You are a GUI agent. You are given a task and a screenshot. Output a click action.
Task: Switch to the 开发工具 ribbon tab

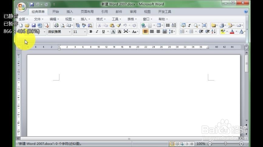[165, 11]
